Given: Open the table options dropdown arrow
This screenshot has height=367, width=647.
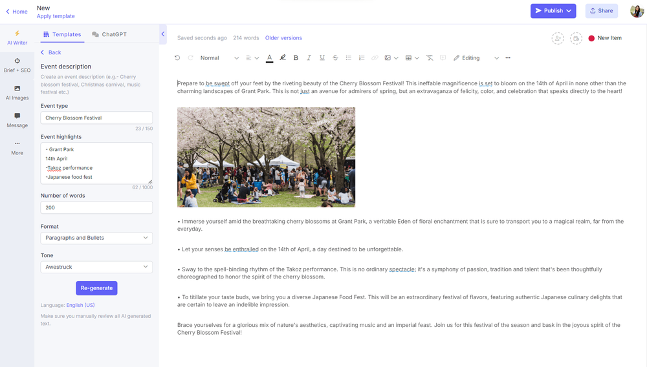Looking at the screenshot, I should pyautogui.click(x=417, y=58).
